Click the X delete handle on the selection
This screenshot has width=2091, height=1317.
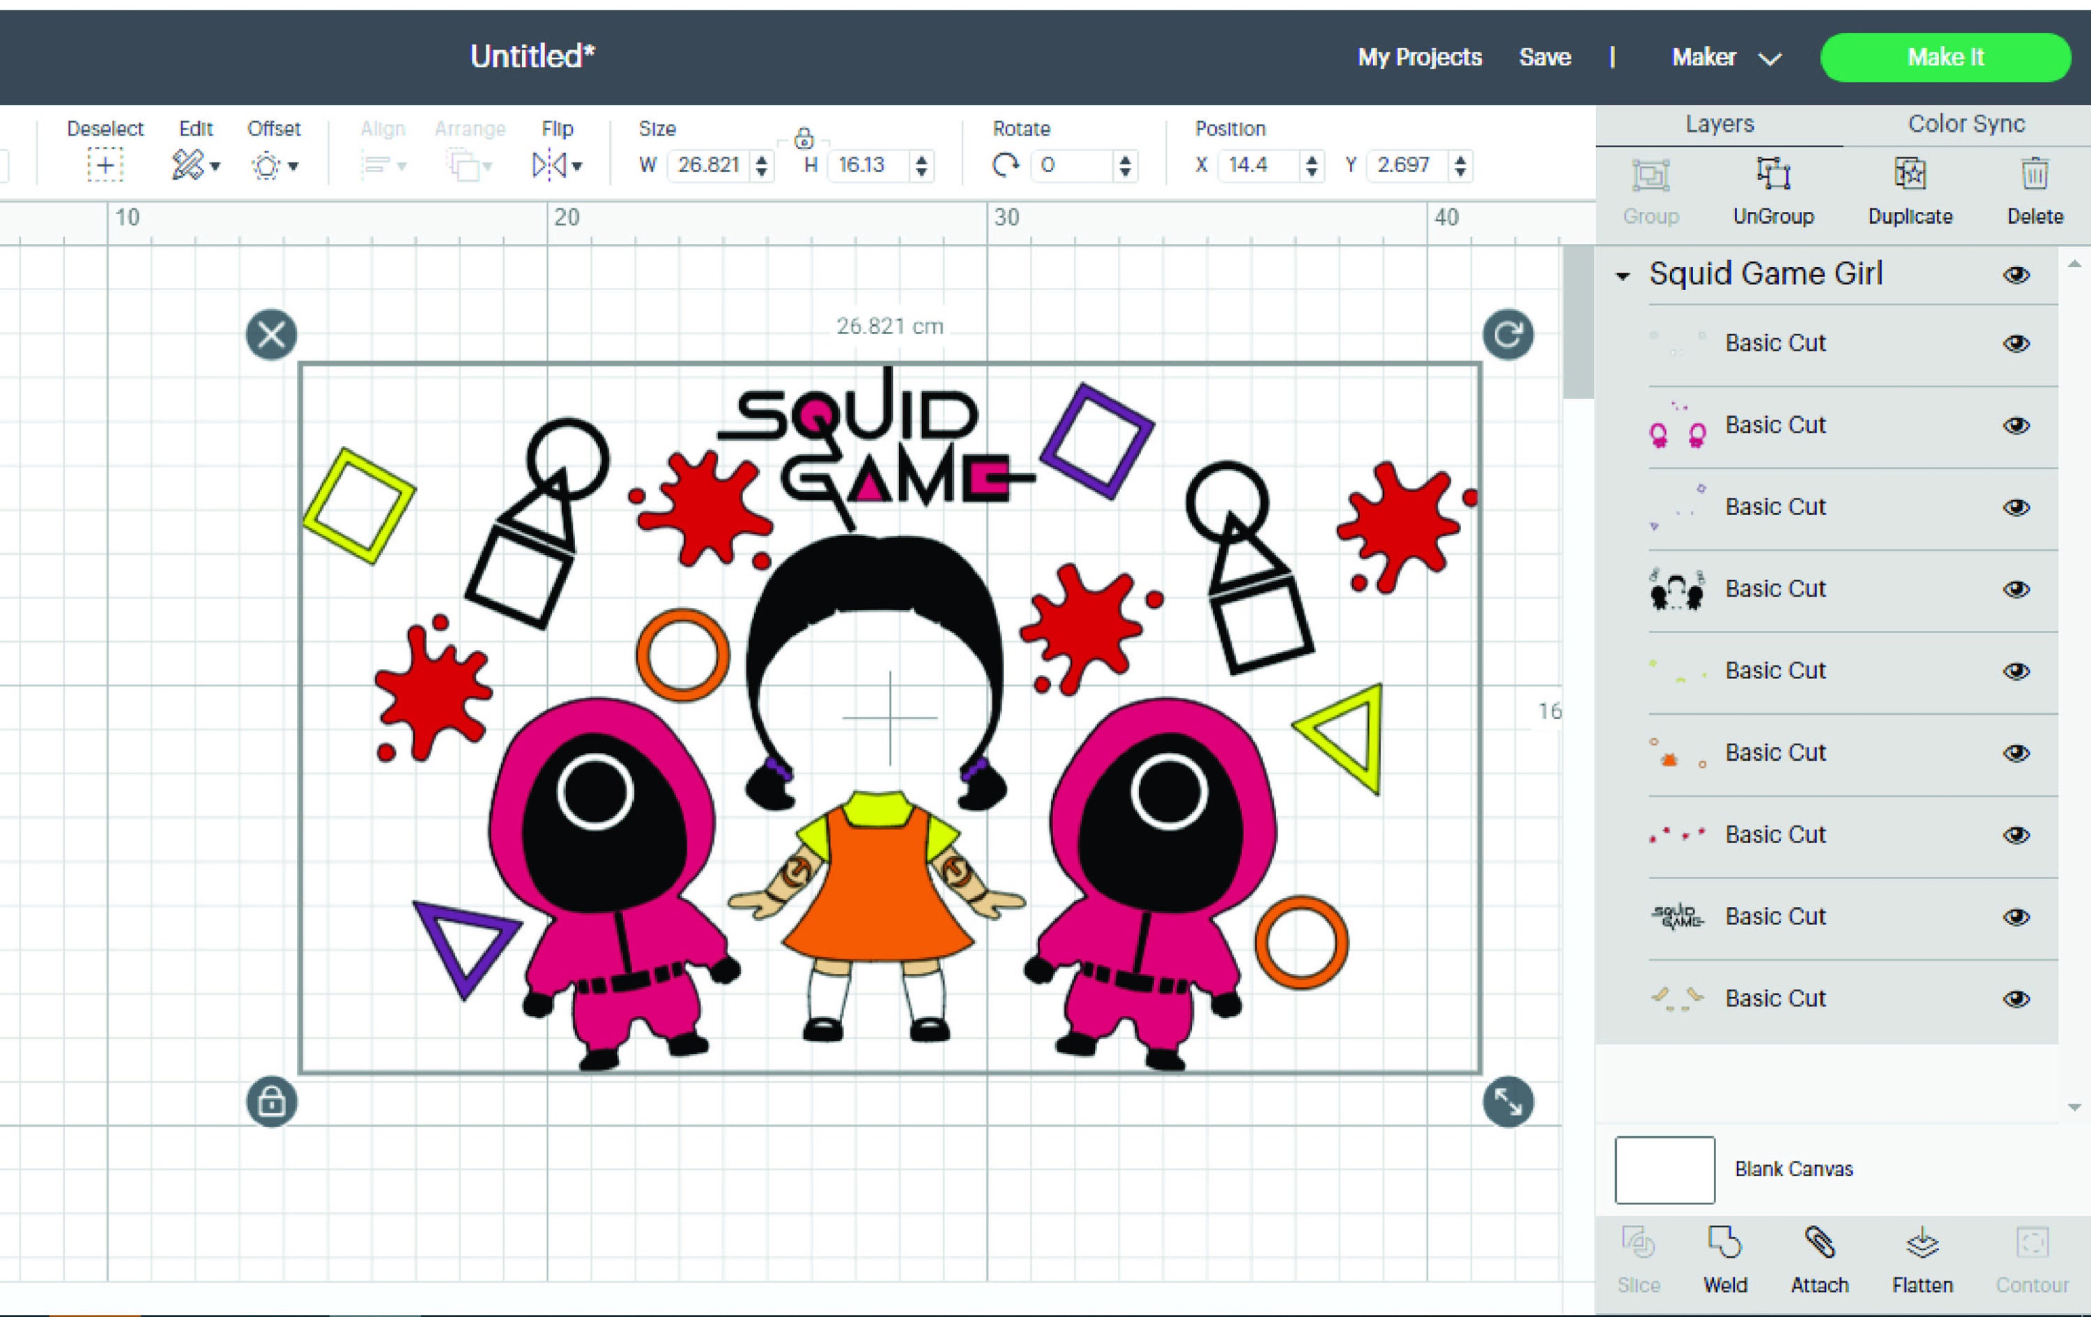[271, 335]
